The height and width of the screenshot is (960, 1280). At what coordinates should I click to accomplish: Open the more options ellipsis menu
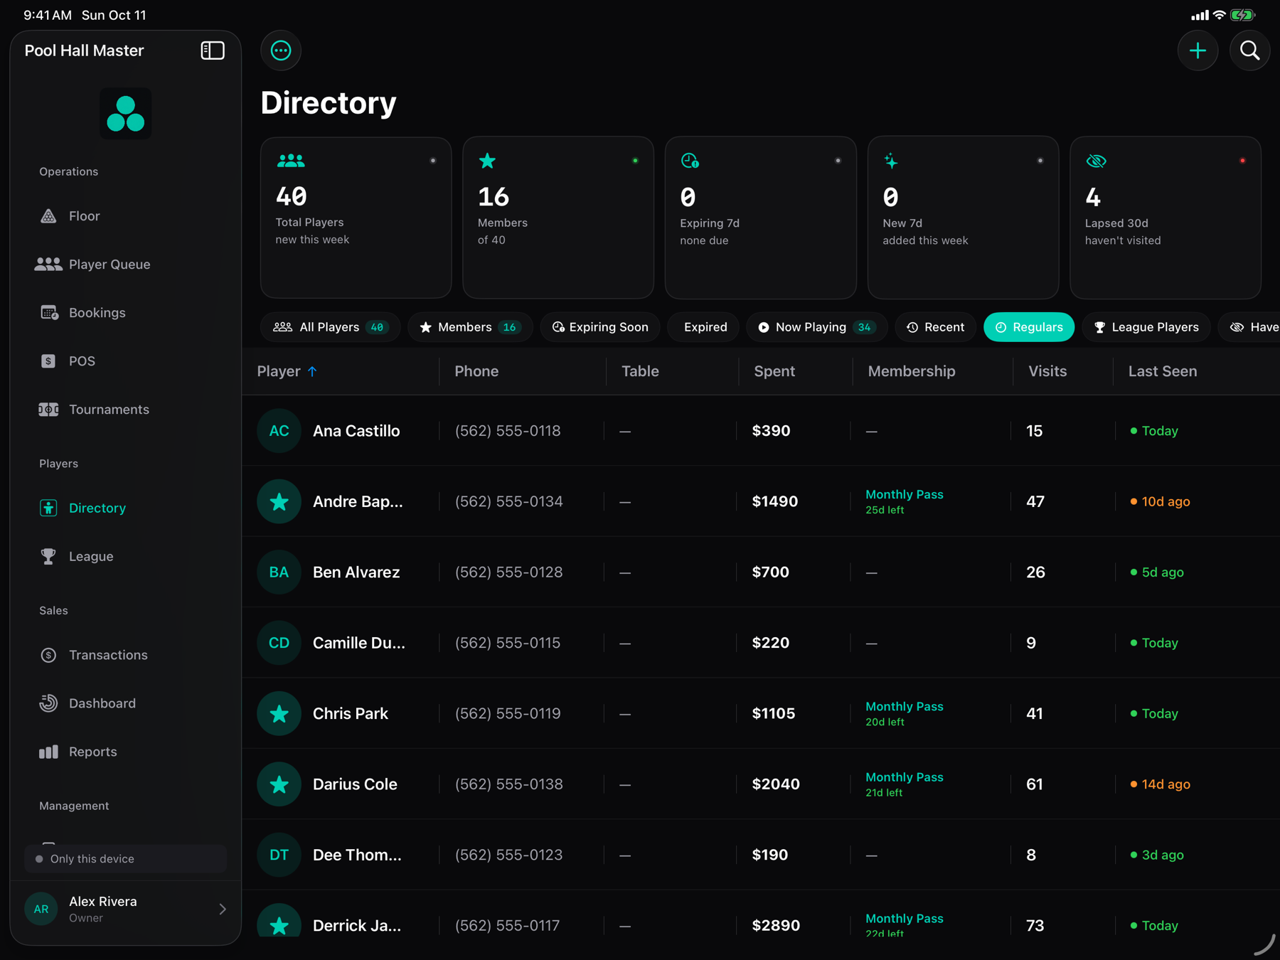pos(281,50)
